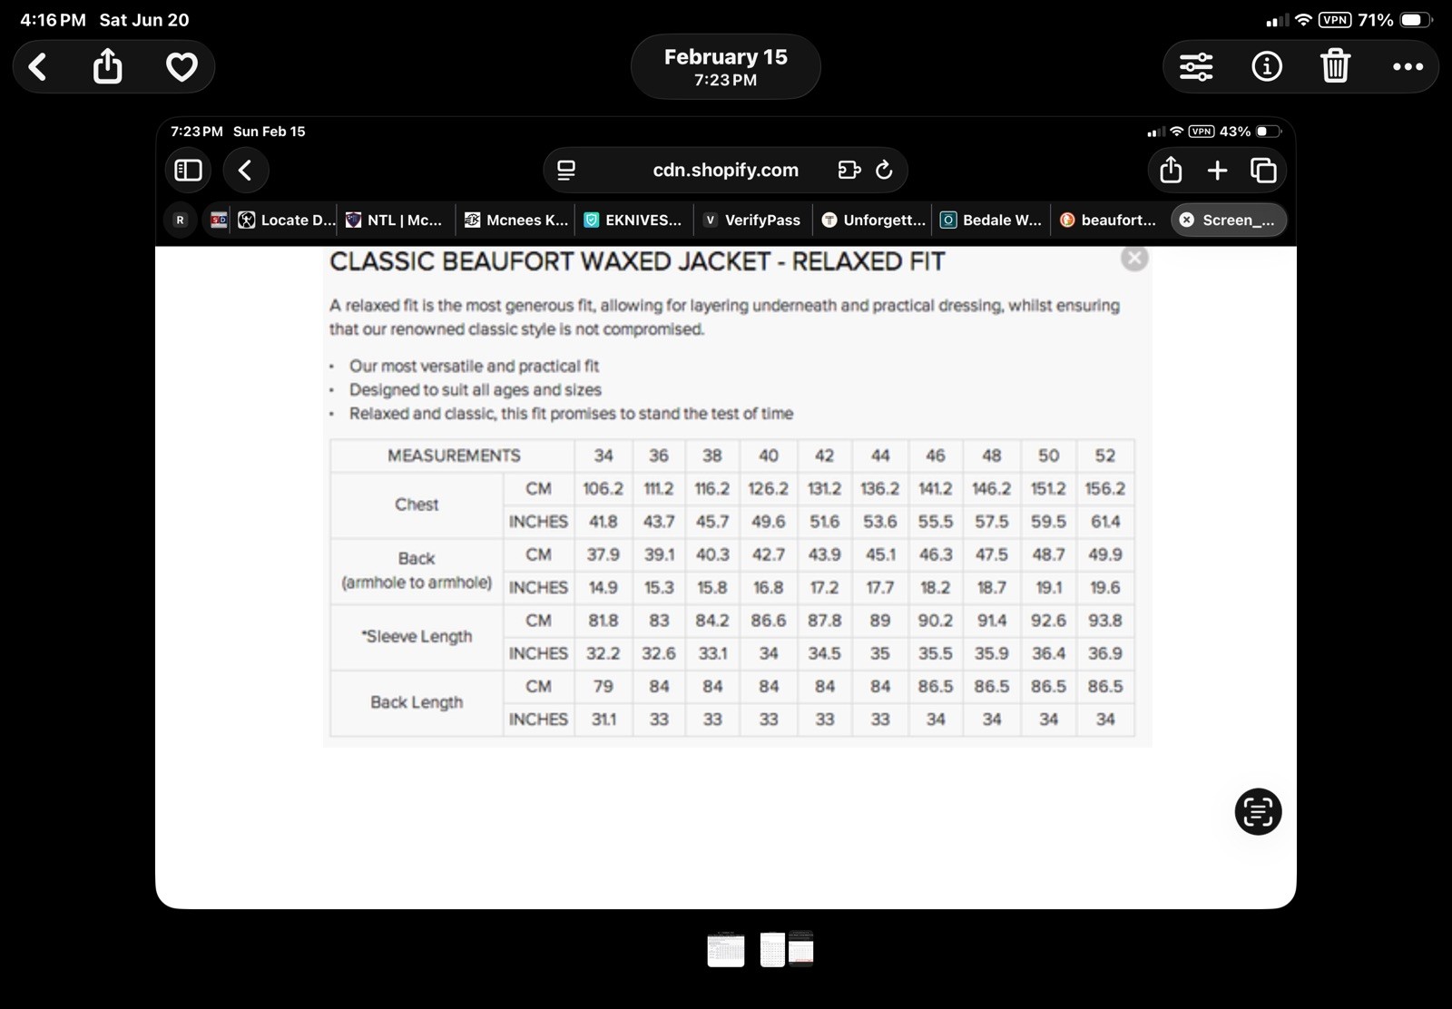The width and height of the screenshot is (1452, 1009).
Task: Switch to the Unforgett... tab
Action: 873,220
